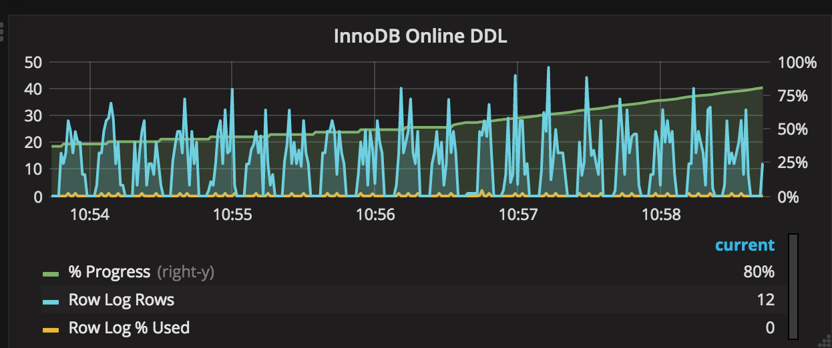Screen dimensions: 832x348
Task: Click the yellow Row Log % Used swatch
Action: [51, 329]
